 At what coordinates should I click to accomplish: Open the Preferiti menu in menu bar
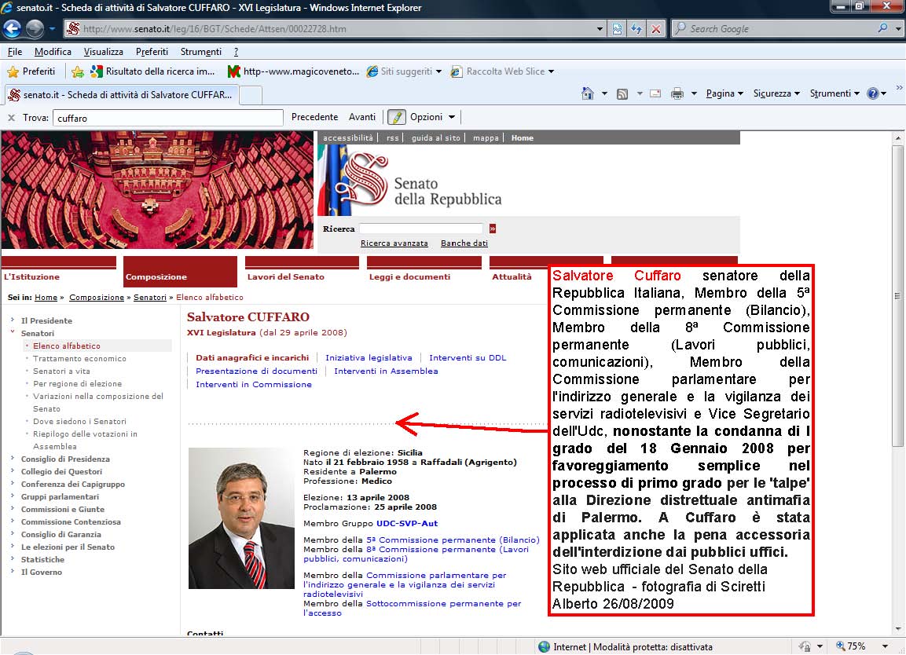click(x=152, y=52)
